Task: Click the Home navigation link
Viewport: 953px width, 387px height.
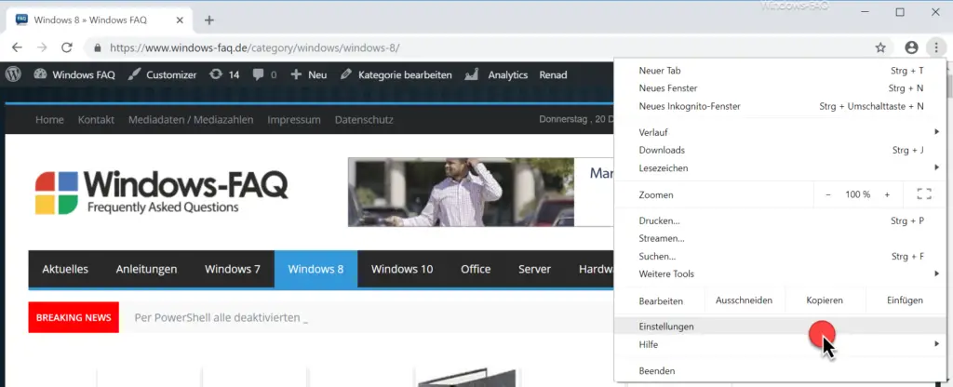Action: click(49, 120)
